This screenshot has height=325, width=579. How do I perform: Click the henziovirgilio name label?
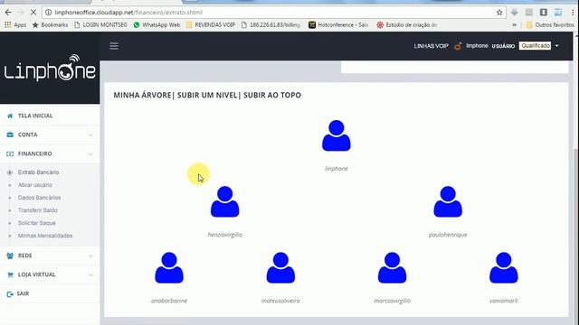coord(224,235)
